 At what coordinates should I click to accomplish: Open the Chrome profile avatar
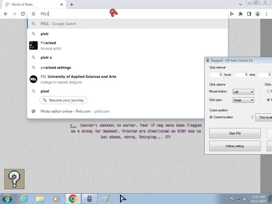[x=258, y=14]
